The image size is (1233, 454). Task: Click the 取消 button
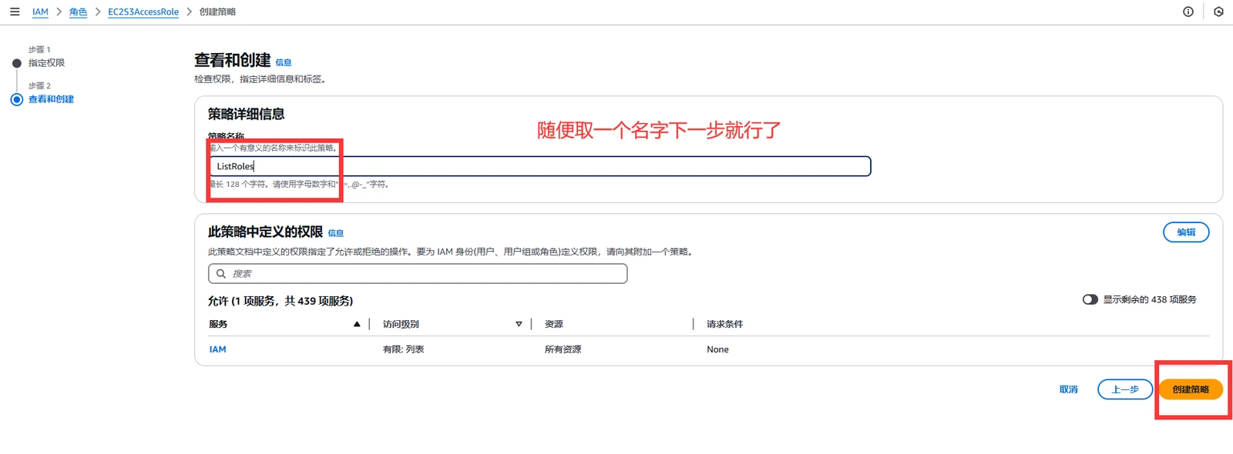point(1068,389)
